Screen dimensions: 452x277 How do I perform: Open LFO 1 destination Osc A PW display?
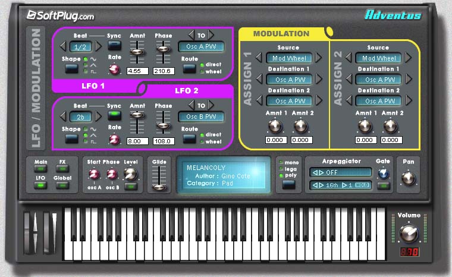pyautogui.click(x=201, y=46)
